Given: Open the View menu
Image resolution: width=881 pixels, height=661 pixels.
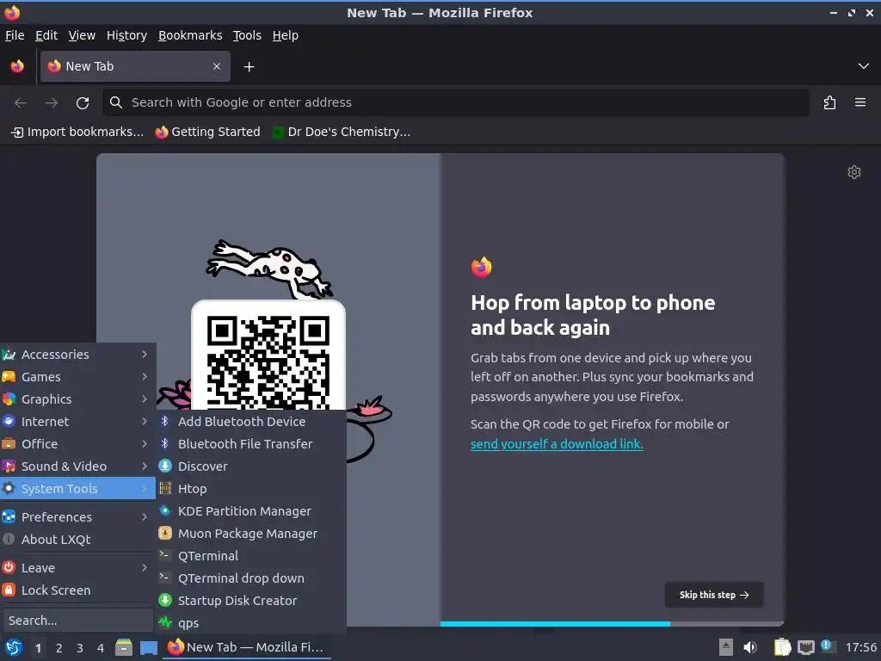Looking at the screenshot, I should tap(82, 35).
